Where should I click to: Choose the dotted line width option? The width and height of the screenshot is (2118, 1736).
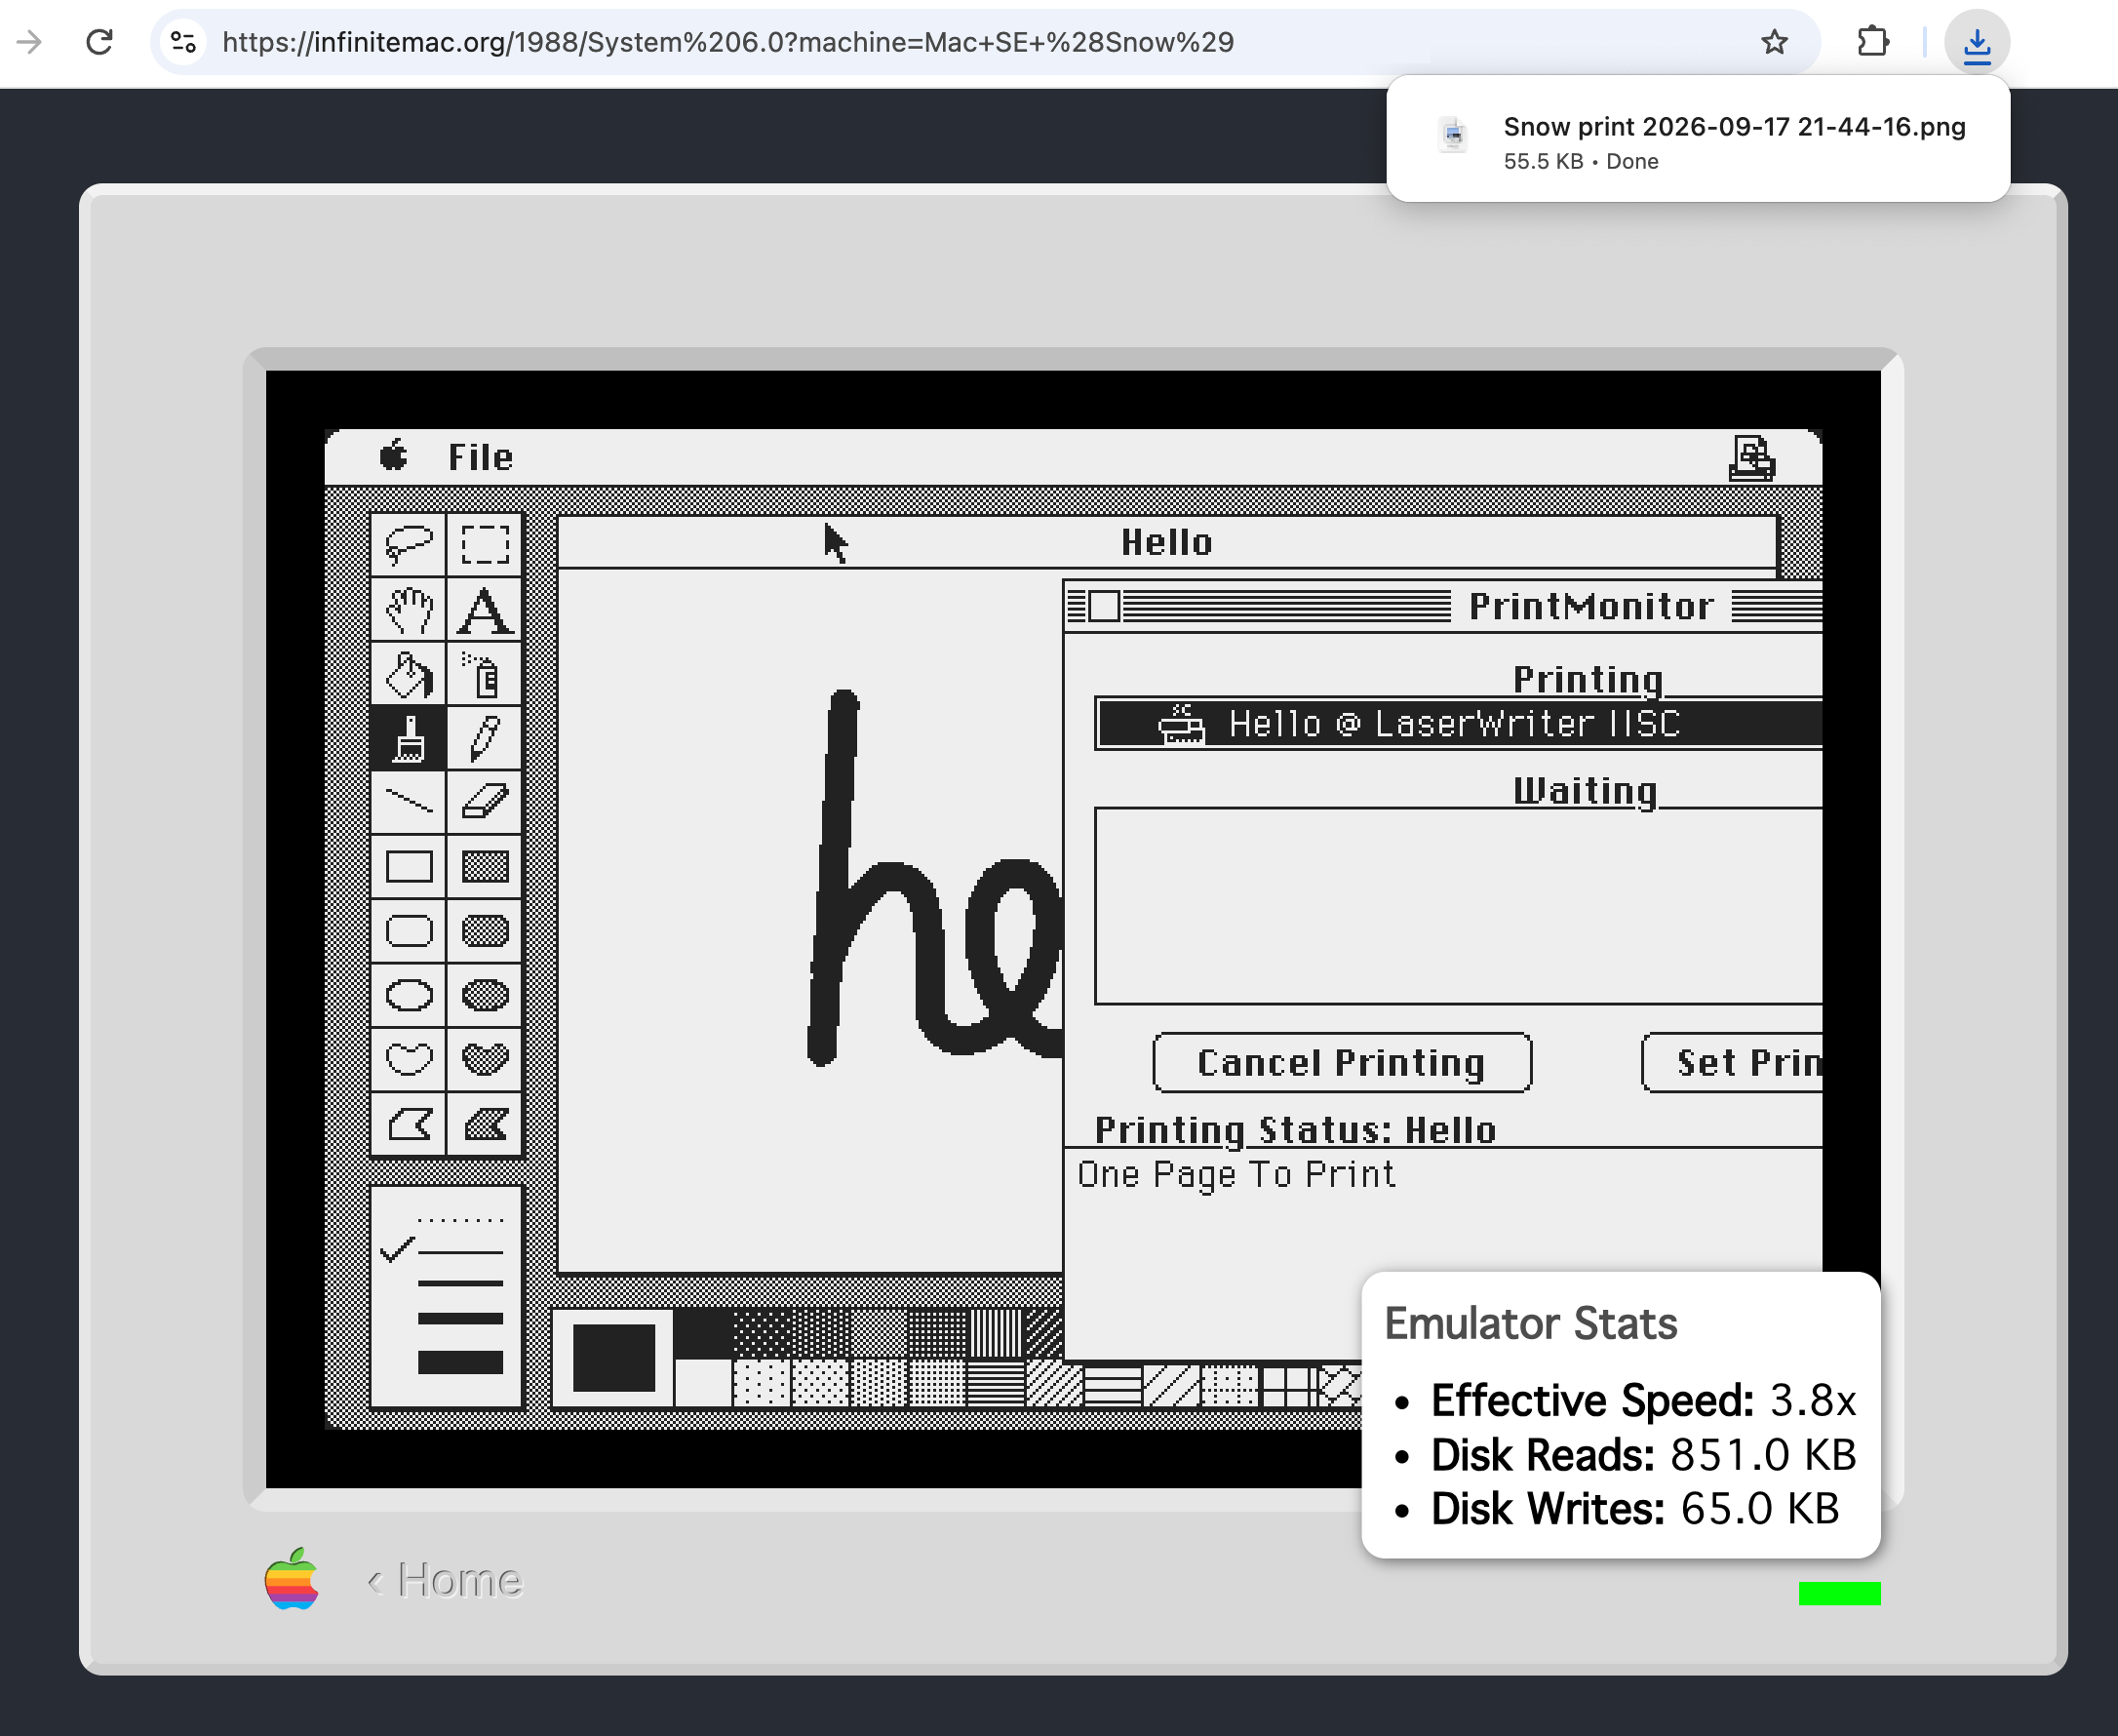[x=460, y=1220]
